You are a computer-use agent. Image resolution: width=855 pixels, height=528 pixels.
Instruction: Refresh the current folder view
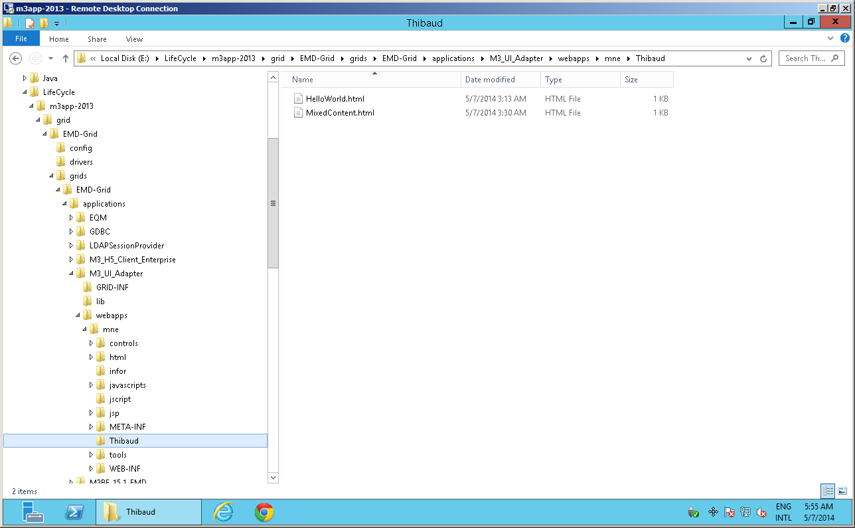pos(763,58)
